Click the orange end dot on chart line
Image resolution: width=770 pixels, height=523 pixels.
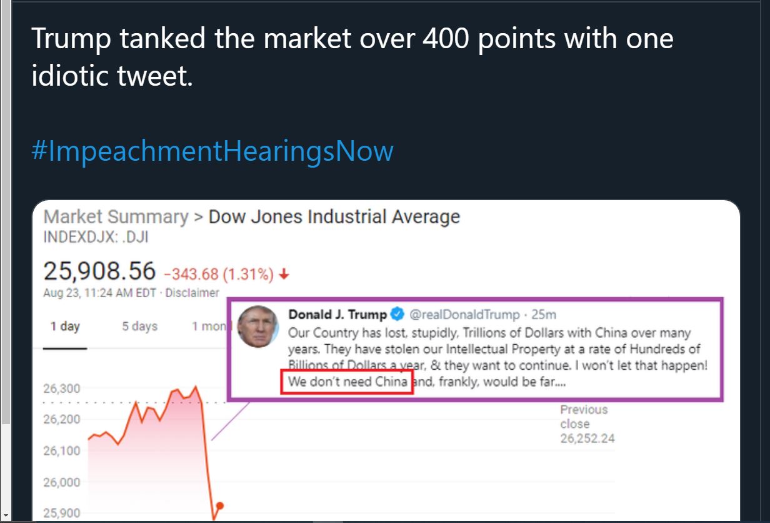219,505
